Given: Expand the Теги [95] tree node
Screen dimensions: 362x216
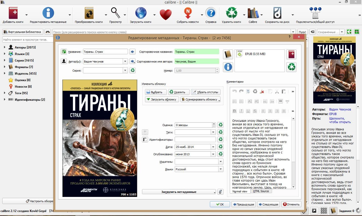Looking at the screenshot, I should (x=5, y=93).
